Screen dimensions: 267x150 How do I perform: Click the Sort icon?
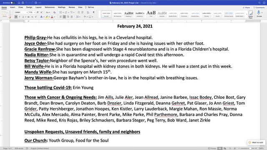(88, 12)
